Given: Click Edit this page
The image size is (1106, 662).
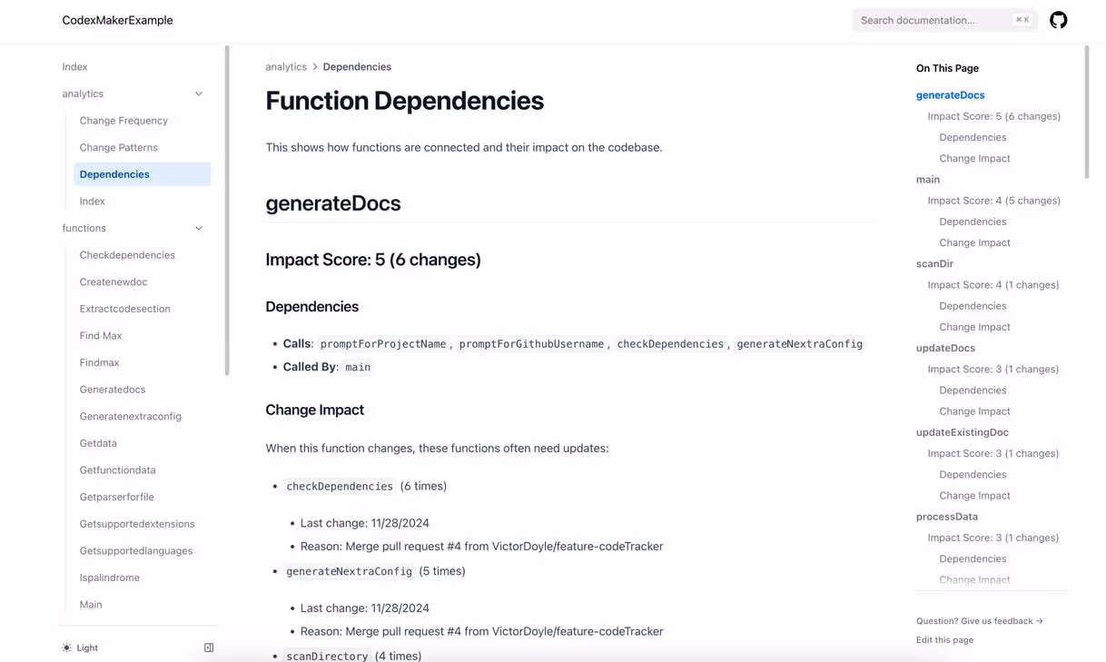Looking at the screenshot, I should click(943, 639).
